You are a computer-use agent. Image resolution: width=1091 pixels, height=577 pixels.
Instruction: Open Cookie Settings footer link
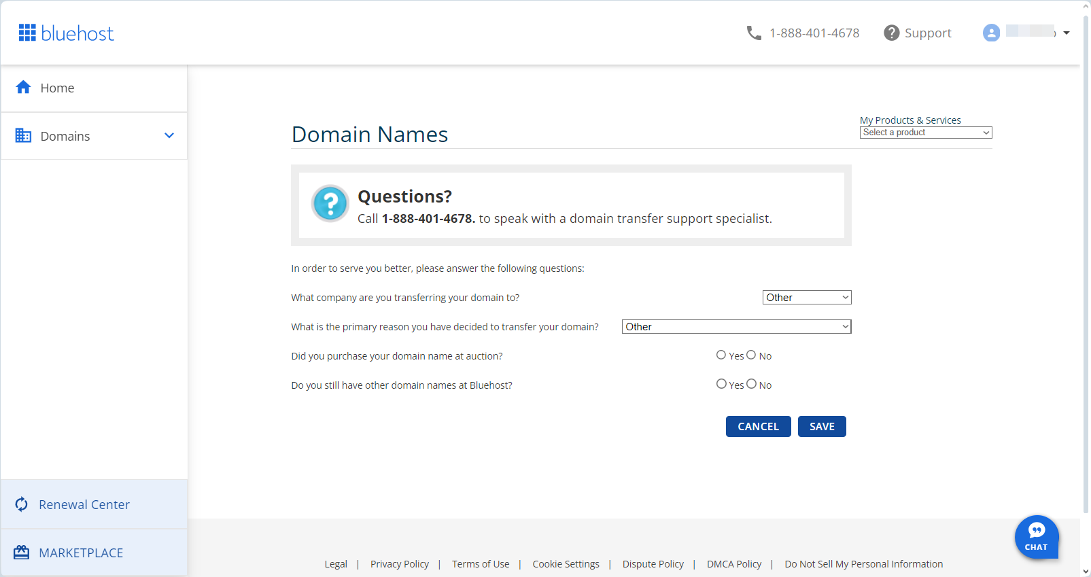coord(566,564)
